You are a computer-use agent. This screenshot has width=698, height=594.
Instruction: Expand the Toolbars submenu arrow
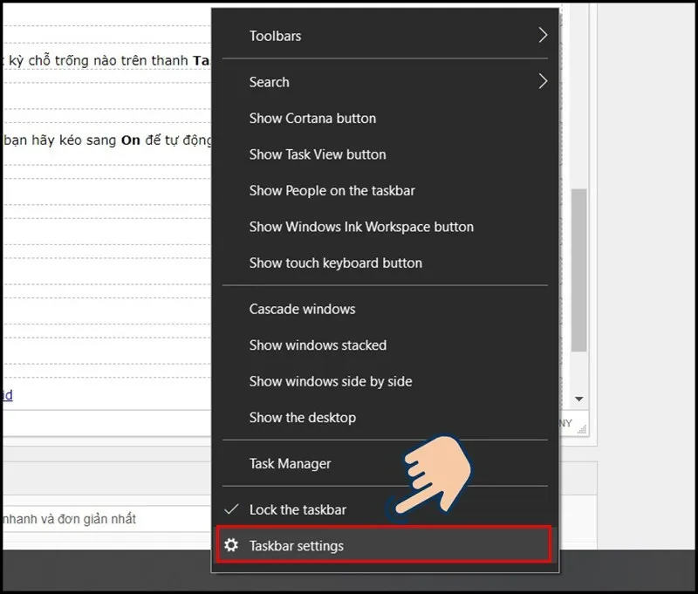click(x=543, y=35)
